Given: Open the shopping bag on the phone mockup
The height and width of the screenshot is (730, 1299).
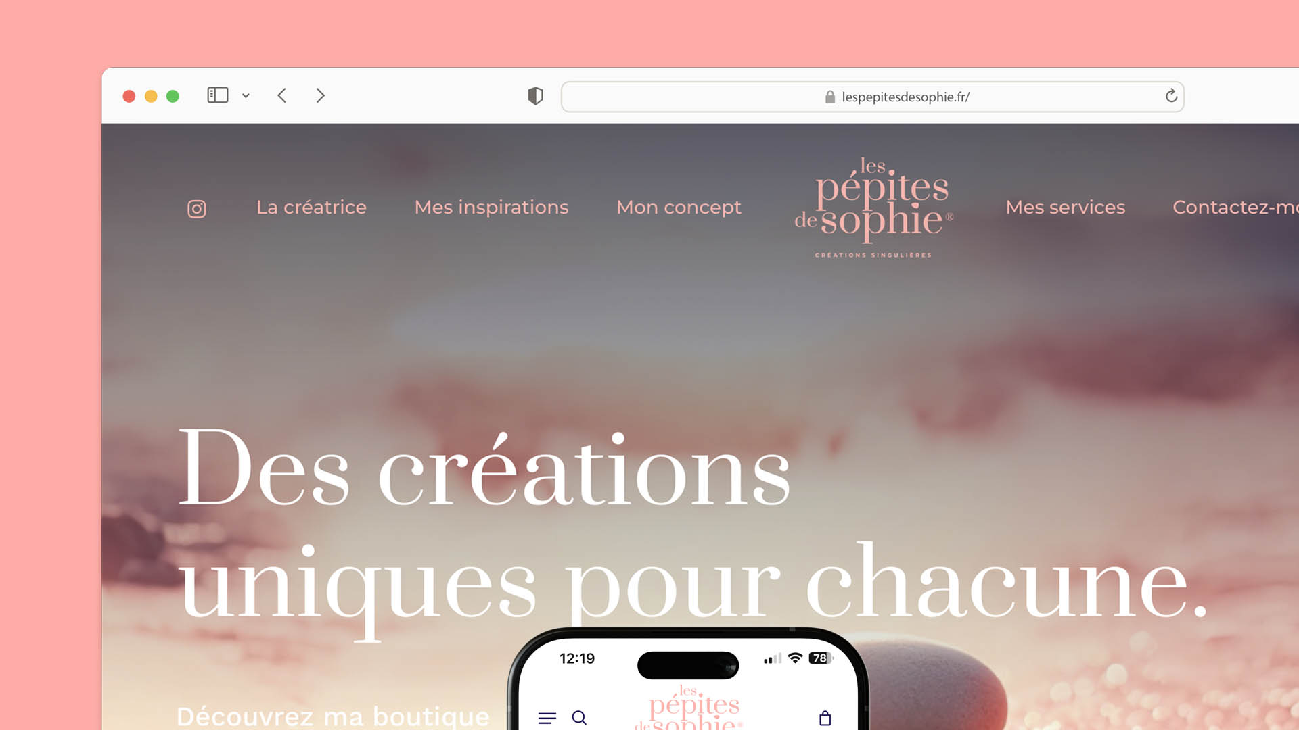Looking at the screenshot, I should (x=825, y=718).
